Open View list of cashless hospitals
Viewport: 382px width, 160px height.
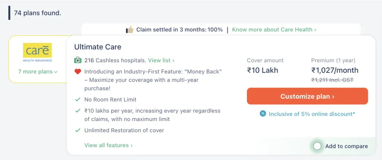coord(161,60)
